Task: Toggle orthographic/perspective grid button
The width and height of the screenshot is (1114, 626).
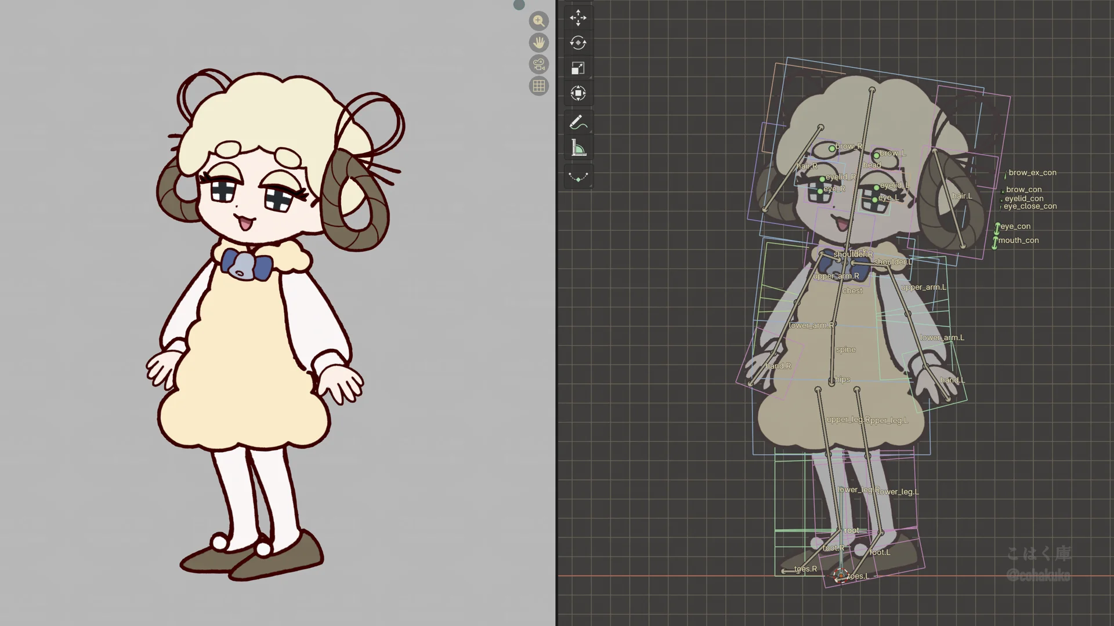Action: (539, 86)
